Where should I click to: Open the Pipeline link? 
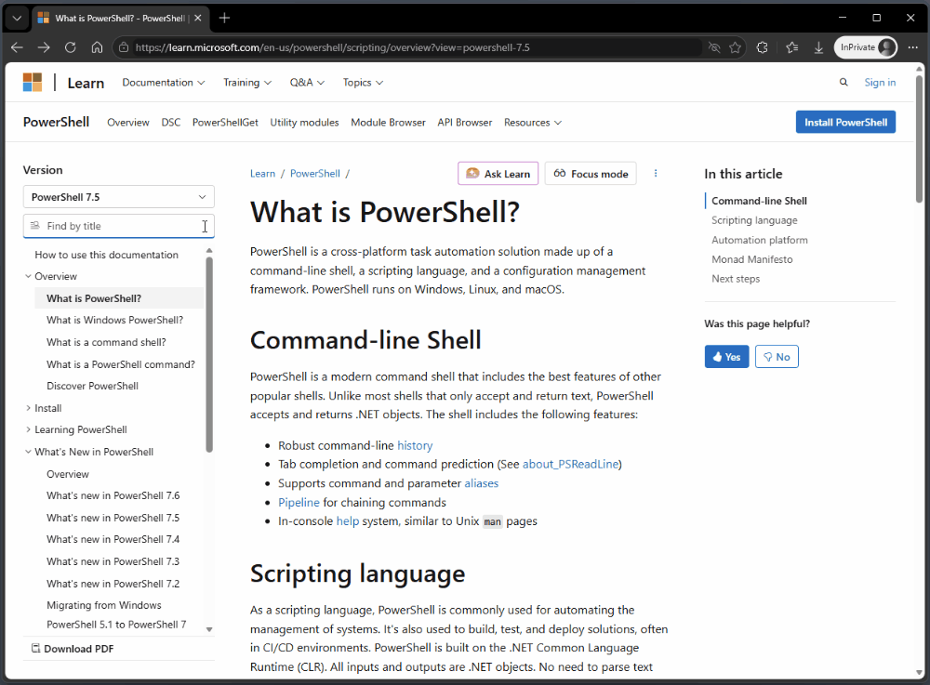click(299, 503)
